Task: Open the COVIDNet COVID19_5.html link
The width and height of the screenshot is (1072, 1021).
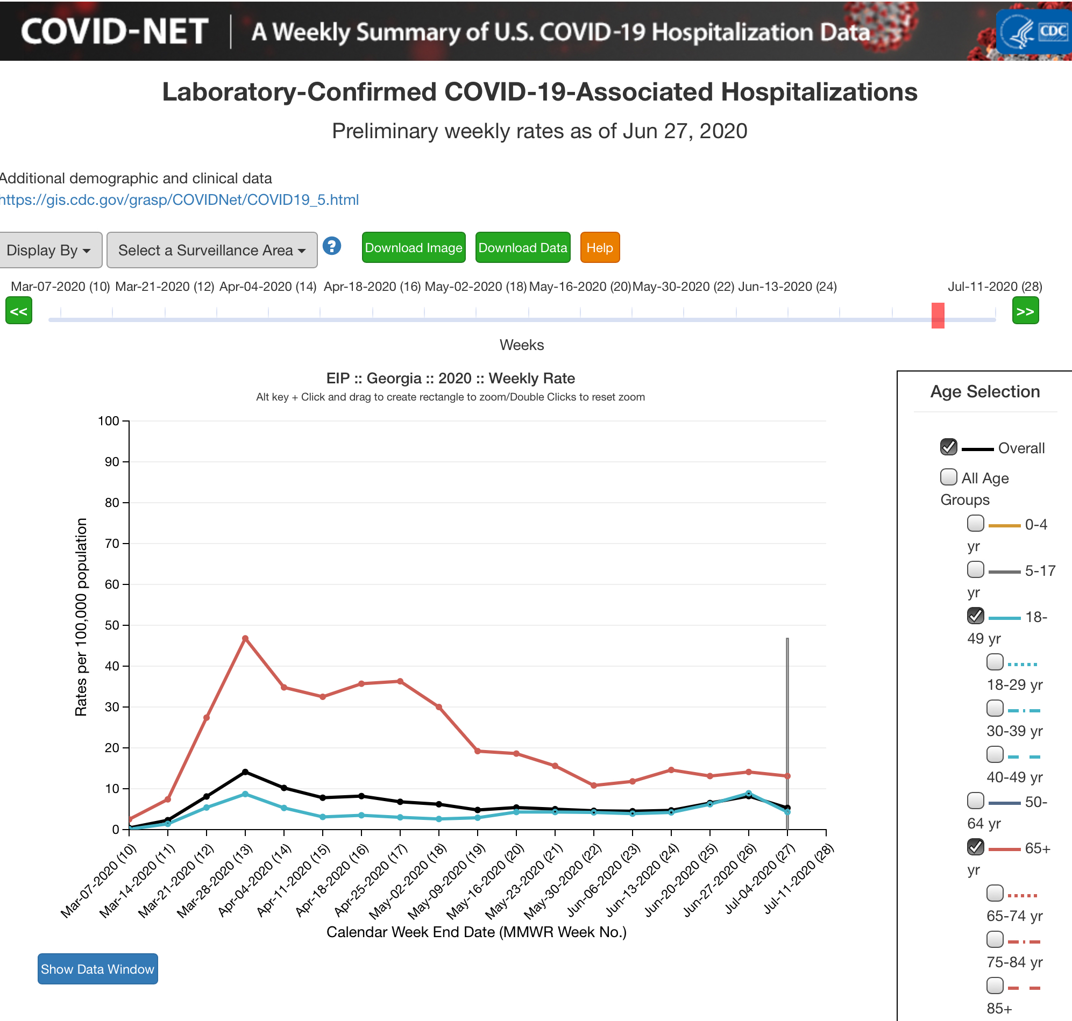Action: pos(179,199)
